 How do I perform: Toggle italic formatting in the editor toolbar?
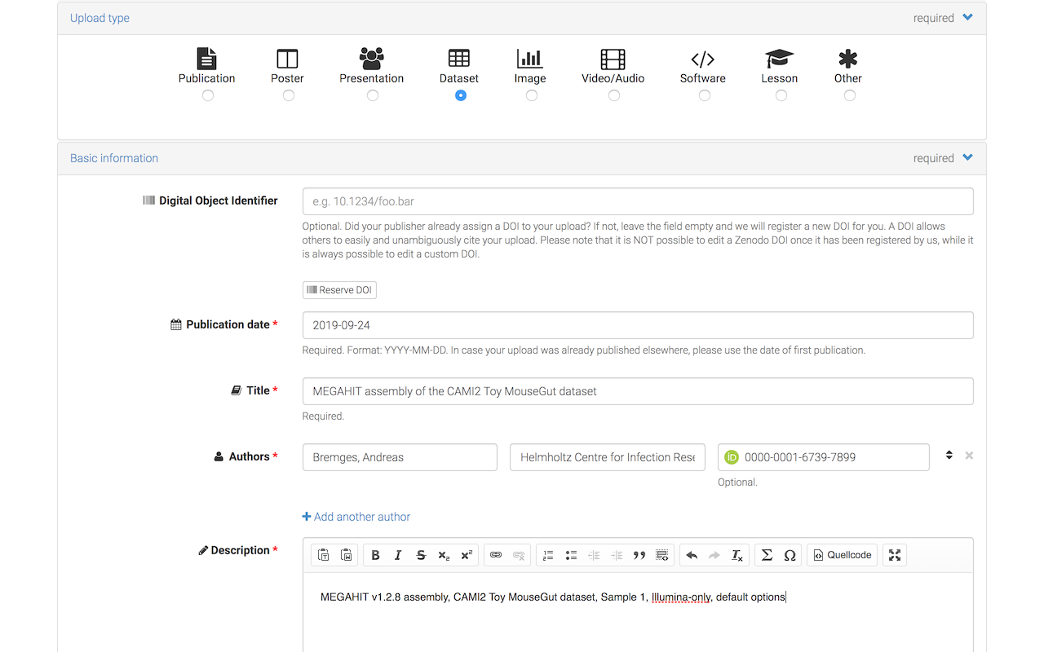398,555
